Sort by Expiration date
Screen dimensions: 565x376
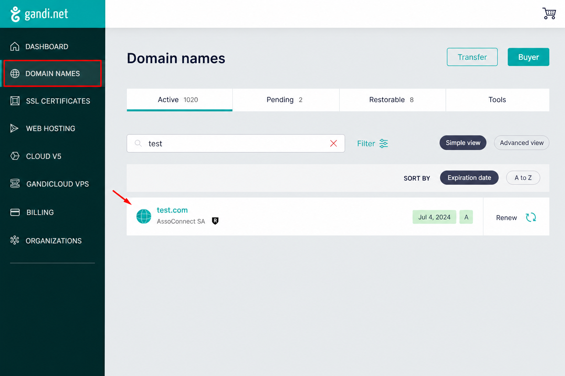[x=469, y=178]
